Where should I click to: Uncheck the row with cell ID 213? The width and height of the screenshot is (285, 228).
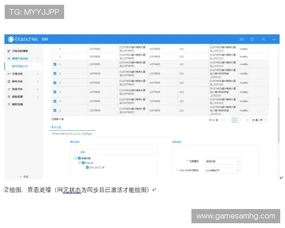[55, 92]
